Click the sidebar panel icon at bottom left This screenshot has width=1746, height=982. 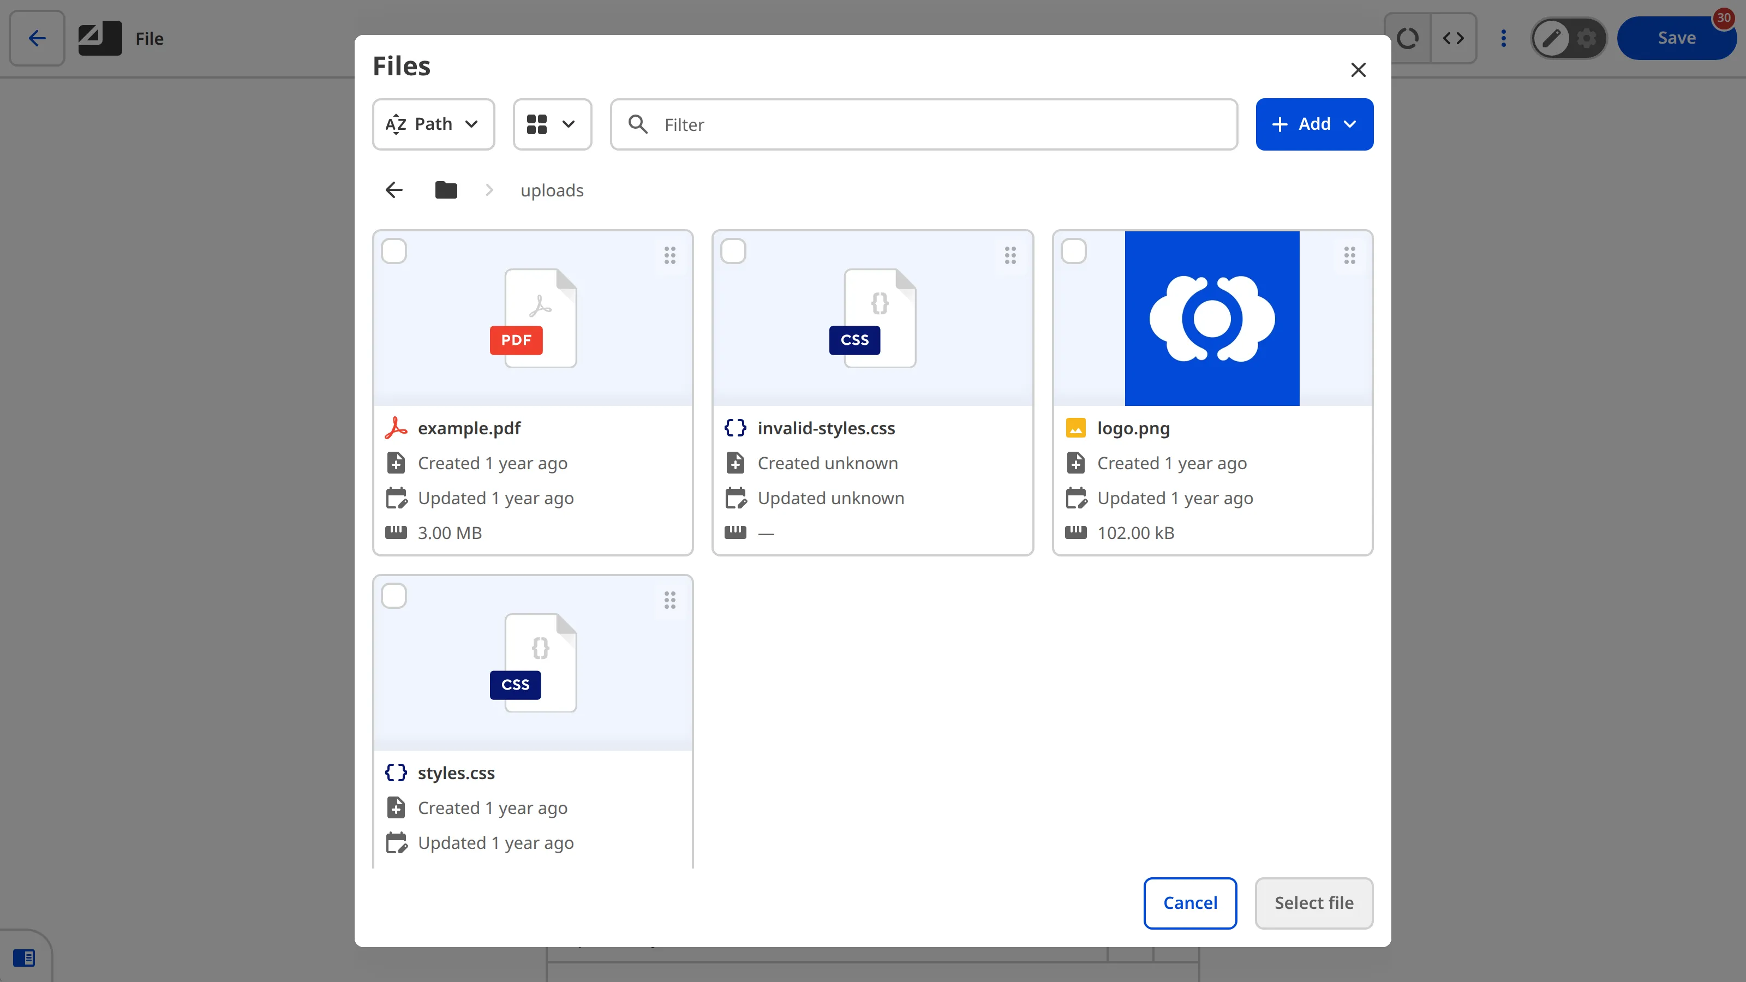(x=23, y=957)
